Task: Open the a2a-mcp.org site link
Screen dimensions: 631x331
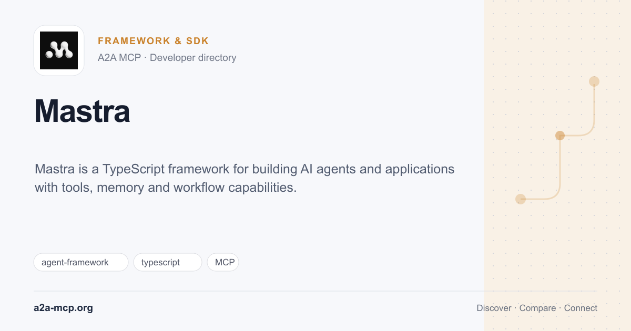Action: click(63, 308)
